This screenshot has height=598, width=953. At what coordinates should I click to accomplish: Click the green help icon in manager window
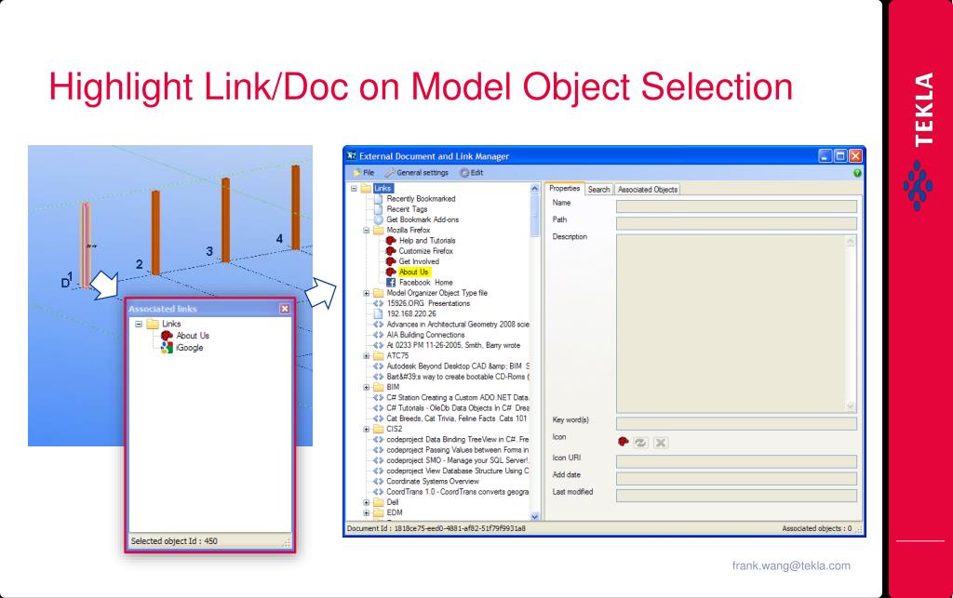point(857,173)
